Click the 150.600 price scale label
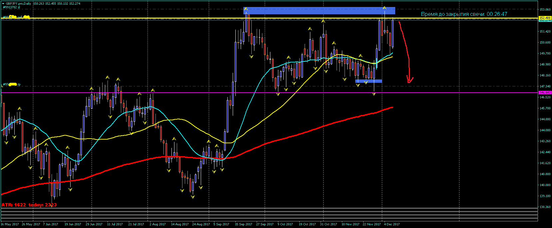 545,43
